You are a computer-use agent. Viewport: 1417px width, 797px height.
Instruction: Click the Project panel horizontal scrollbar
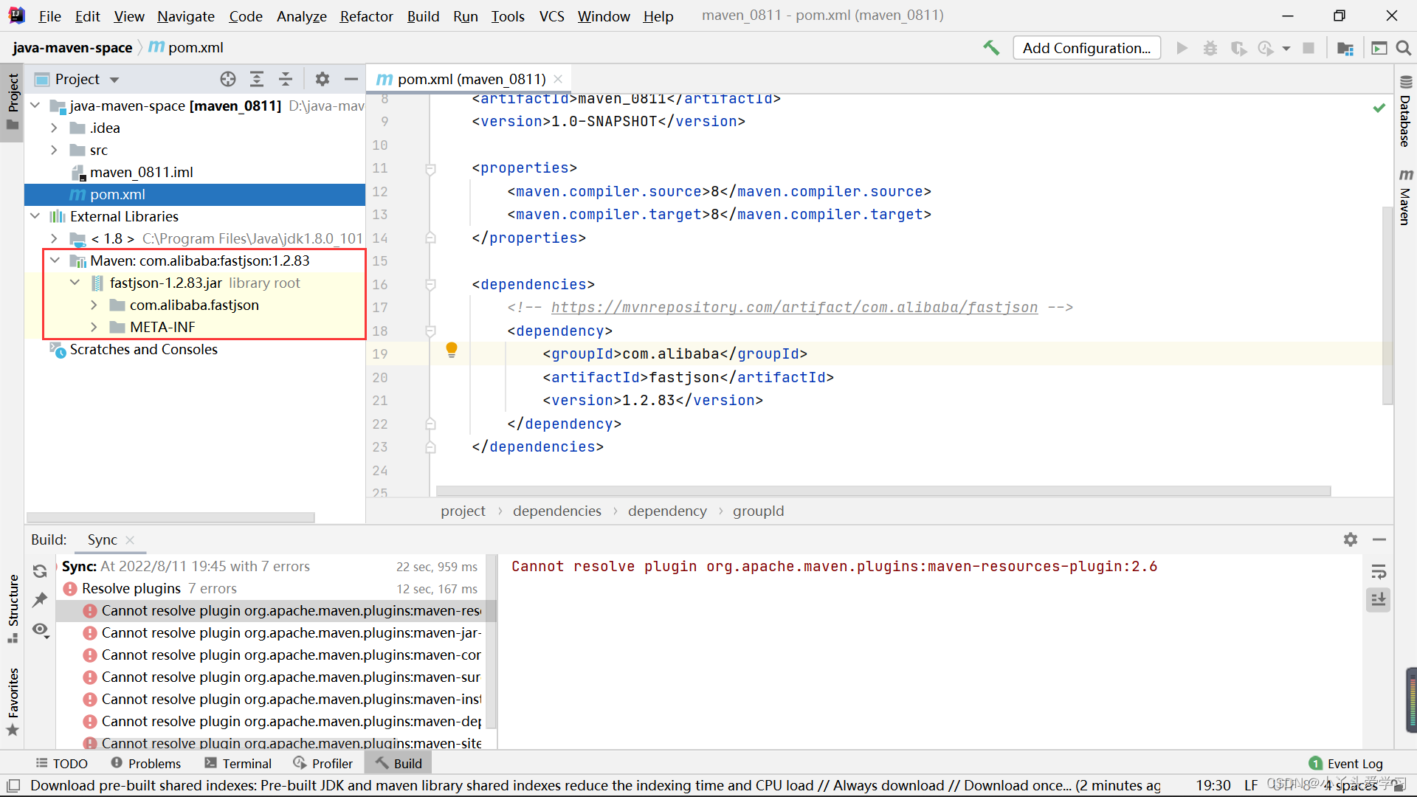tap(170, 517)
